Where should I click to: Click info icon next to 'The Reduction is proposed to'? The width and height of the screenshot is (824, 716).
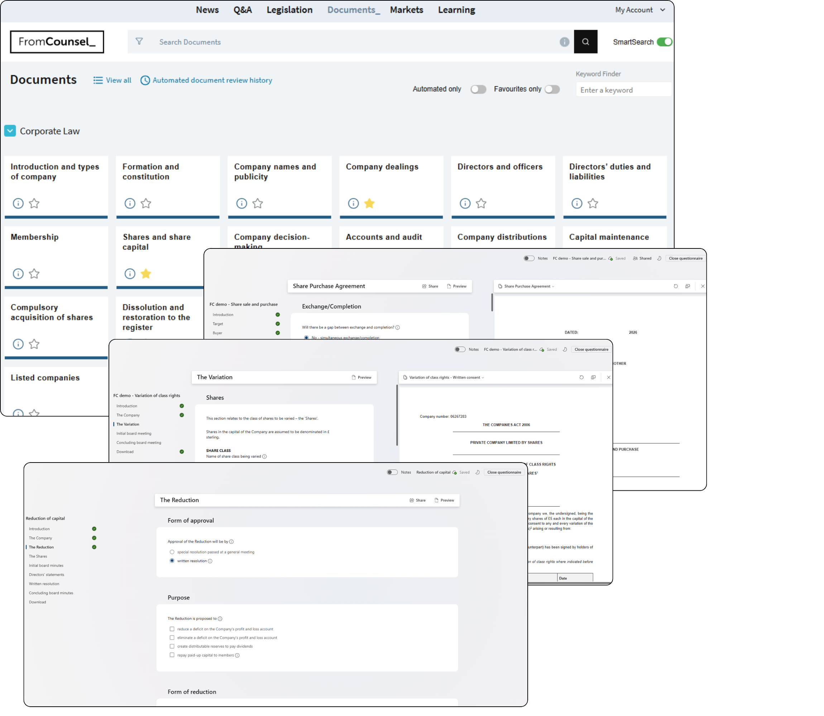[x=220, y=619]
